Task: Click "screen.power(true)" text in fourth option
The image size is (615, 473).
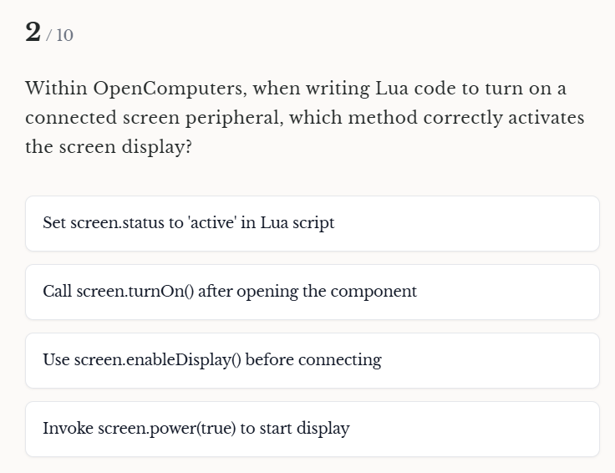Action: coord(167,429)
